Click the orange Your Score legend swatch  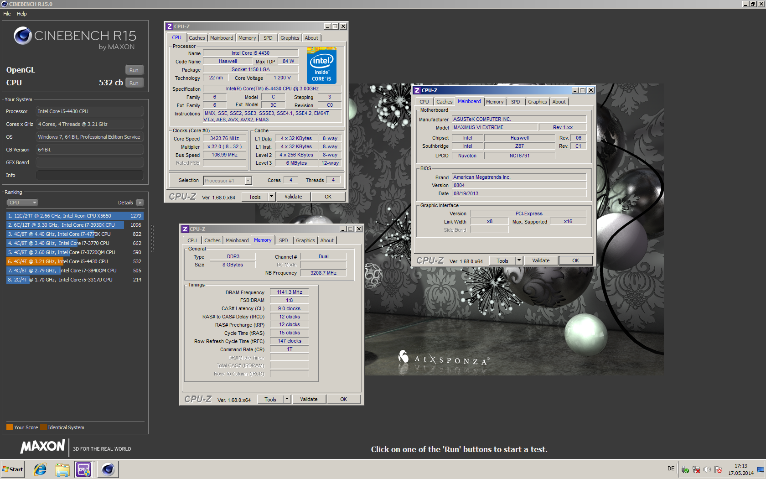click(x=10, y=427)
